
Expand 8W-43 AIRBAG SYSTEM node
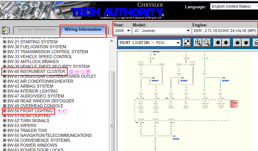point(5,86)
